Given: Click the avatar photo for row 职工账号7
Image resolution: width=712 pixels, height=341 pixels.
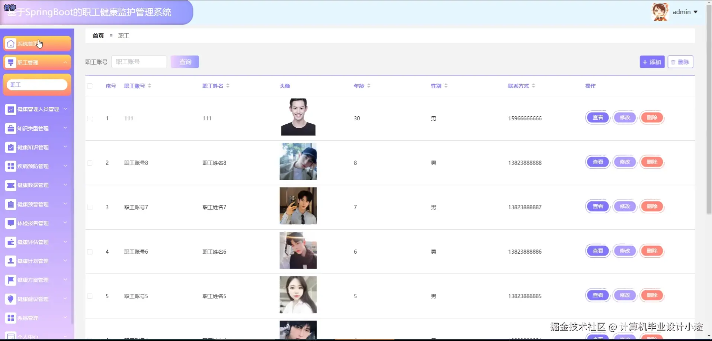Looking at the screenshot, I should (298, 206).
